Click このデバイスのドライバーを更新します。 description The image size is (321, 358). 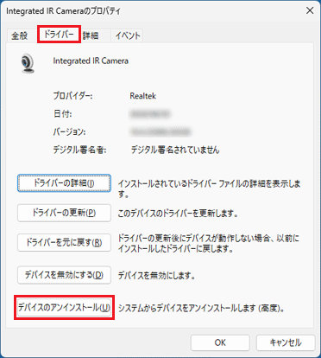coord(178,214)
